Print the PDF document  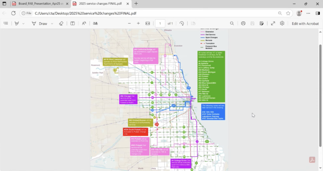[x=243, y=24]
